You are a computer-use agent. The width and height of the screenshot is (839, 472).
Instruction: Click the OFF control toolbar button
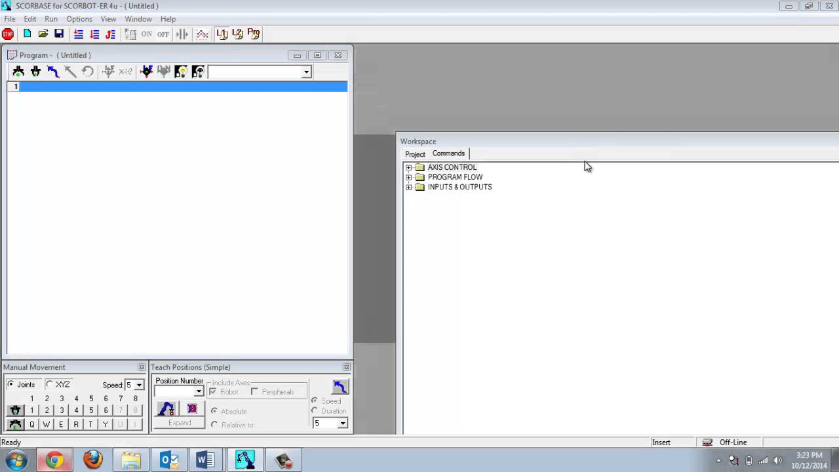[163, 34]
